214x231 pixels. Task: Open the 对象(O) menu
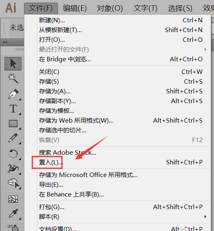point(110,8)
